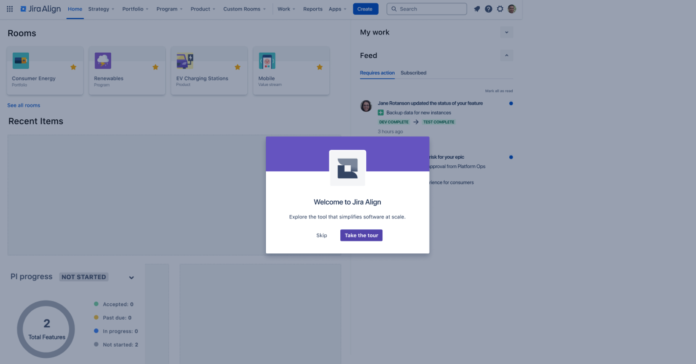Click the DEV COMPLETE status label

tap(394, 122)
